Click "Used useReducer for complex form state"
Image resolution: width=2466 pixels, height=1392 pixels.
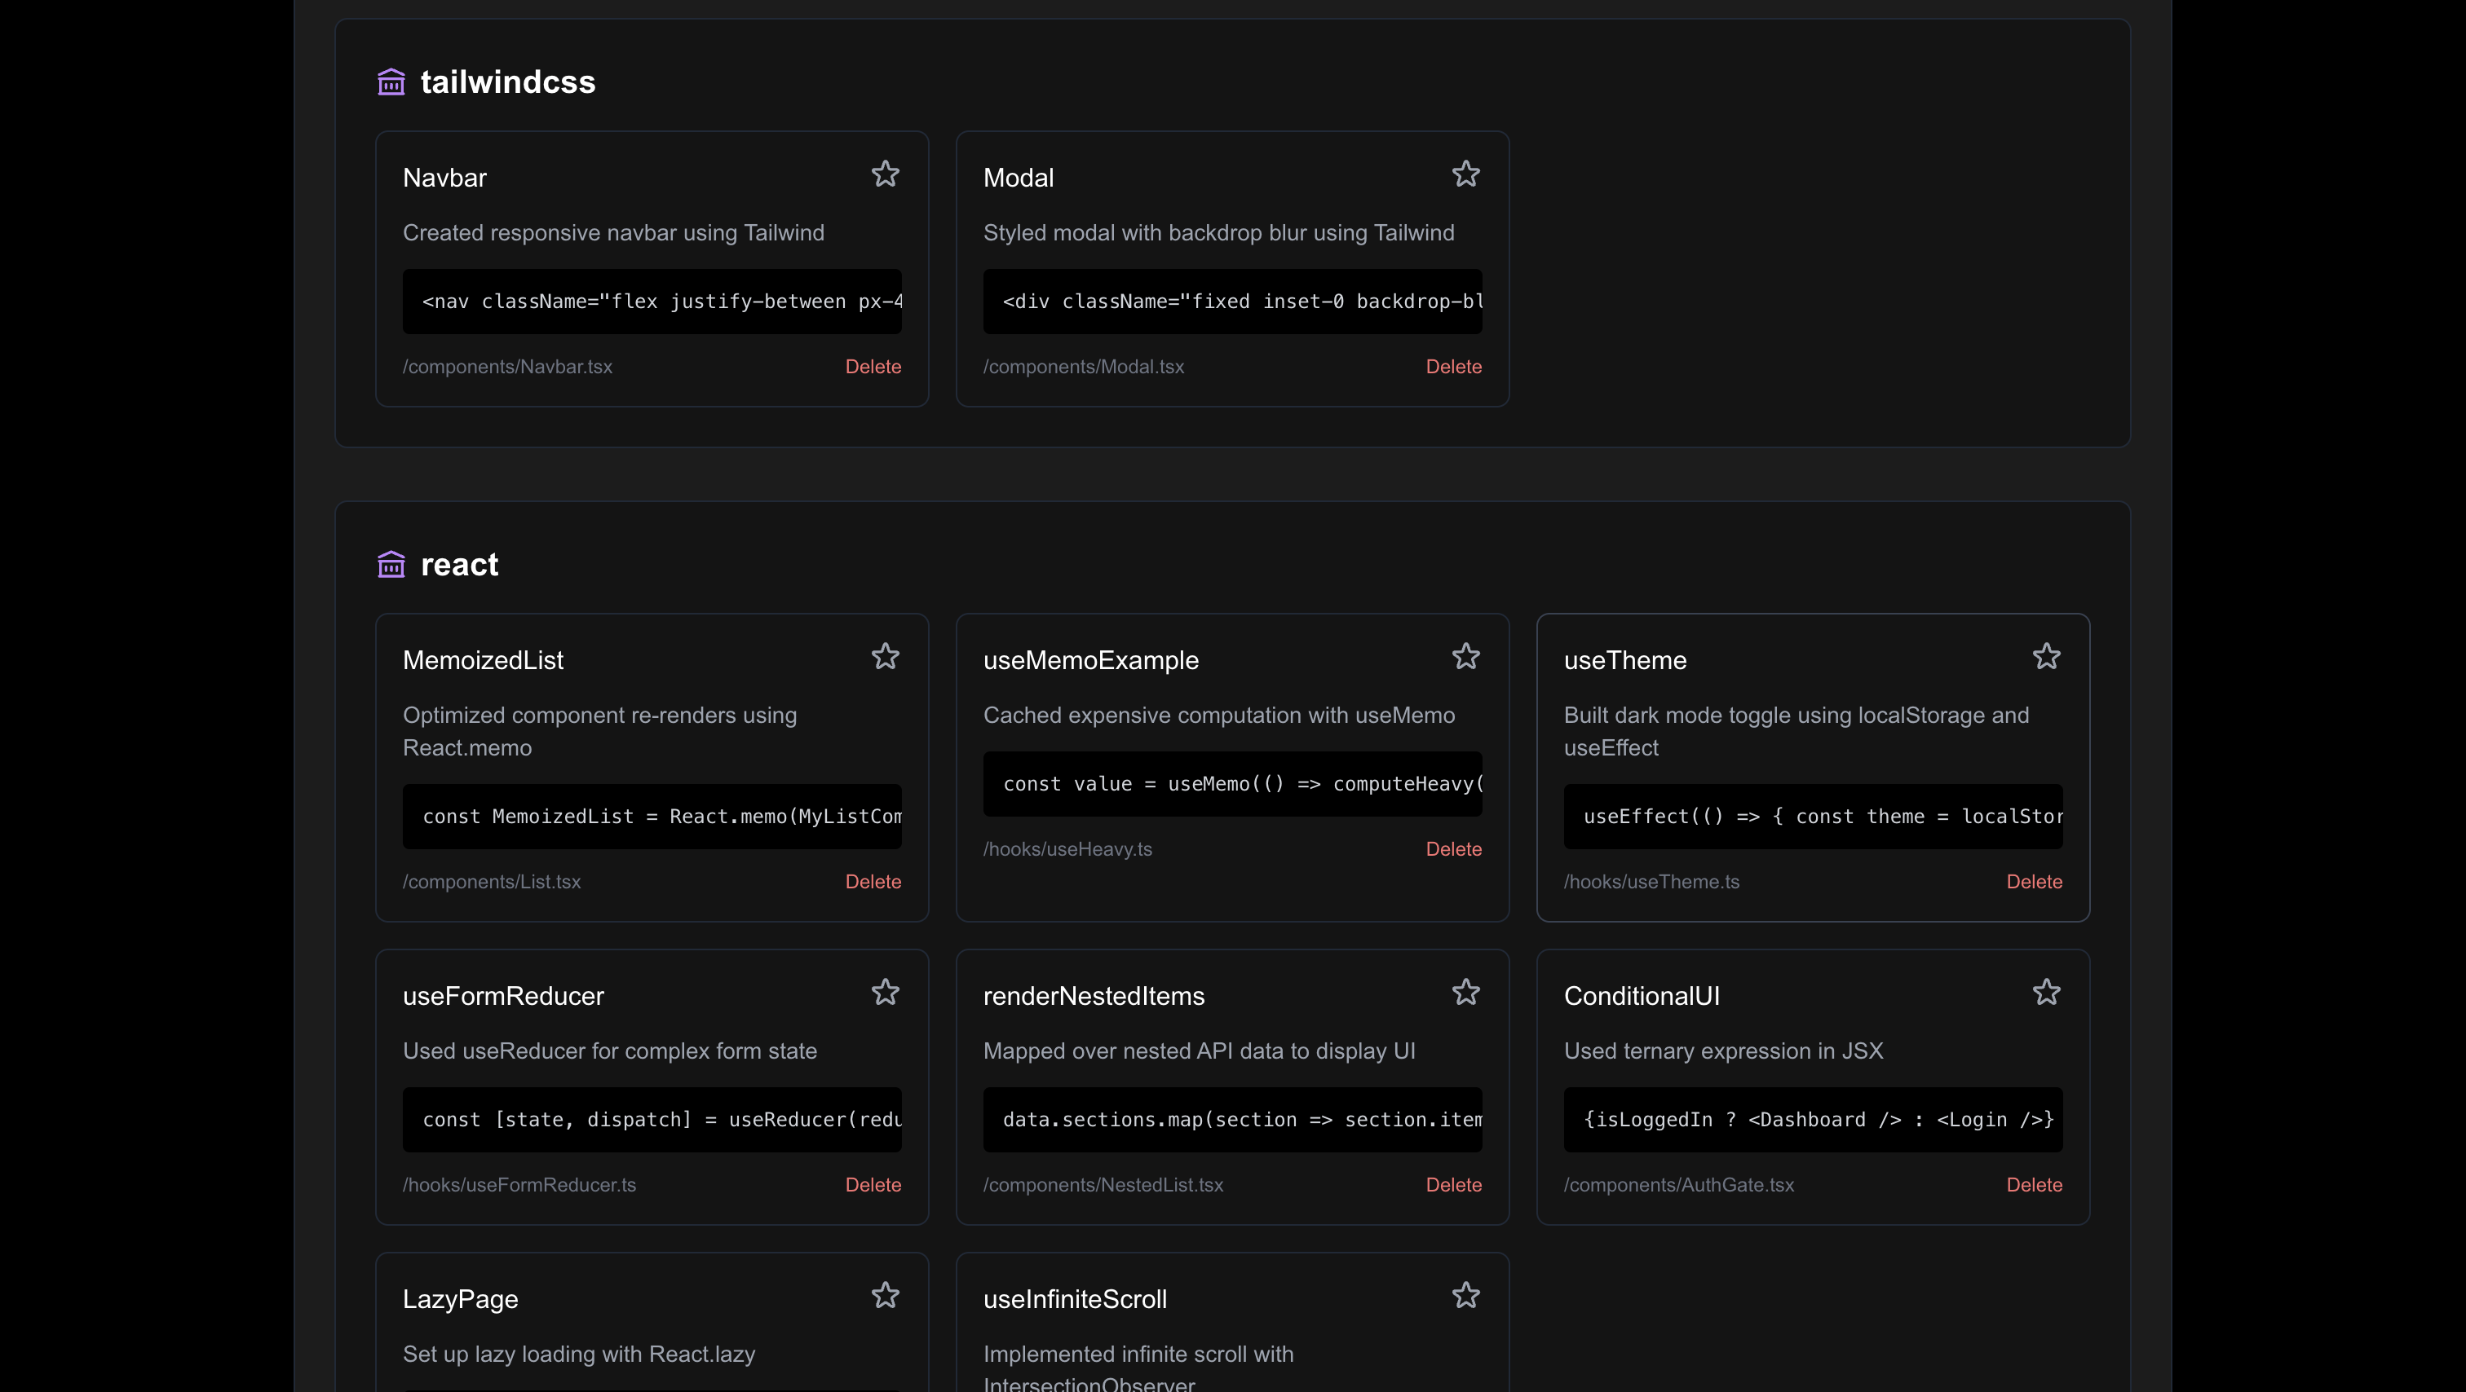610,1051
